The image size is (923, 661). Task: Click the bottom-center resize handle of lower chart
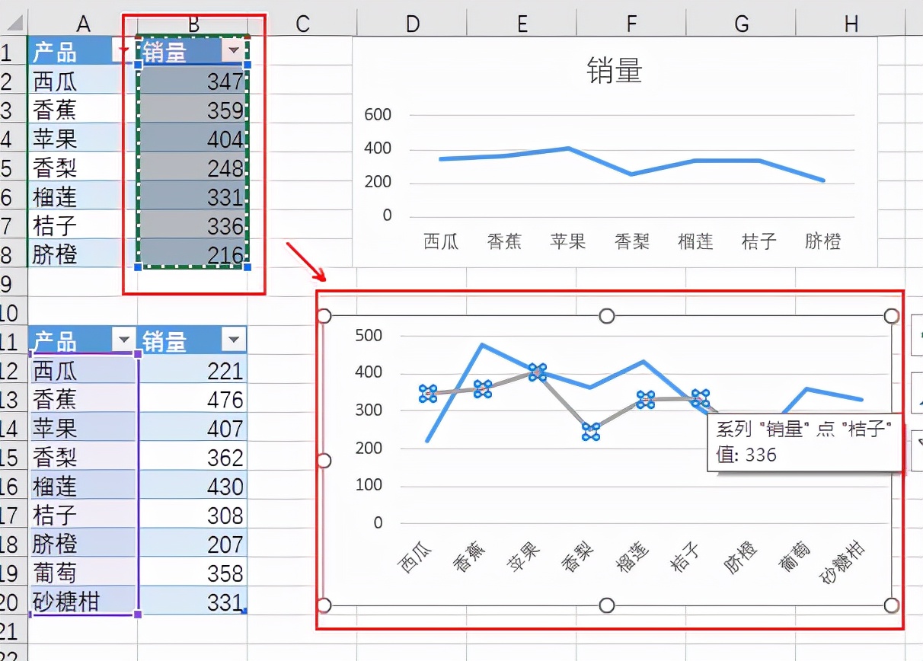click(607, 605)
